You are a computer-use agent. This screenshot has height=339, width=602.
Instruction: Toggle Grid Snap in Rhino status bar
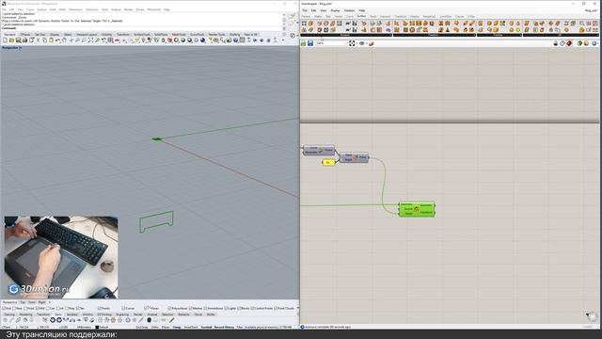pyautogui.click(x=142, y=327)
